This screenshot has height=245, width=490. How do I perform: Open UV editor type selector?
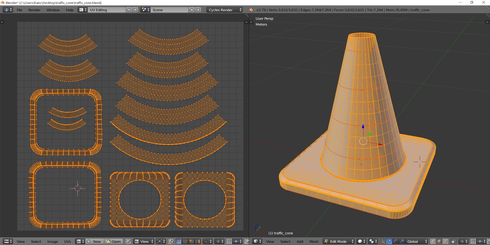point(8,241)
